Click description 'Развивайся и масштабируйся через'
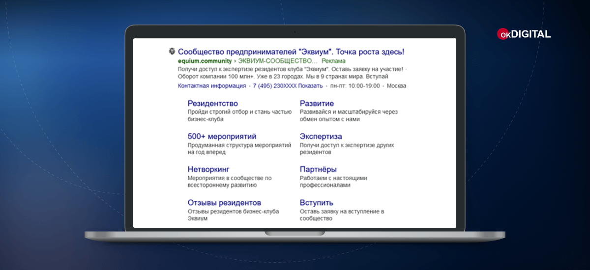This screenshot has width=590, height=270. 349,112
